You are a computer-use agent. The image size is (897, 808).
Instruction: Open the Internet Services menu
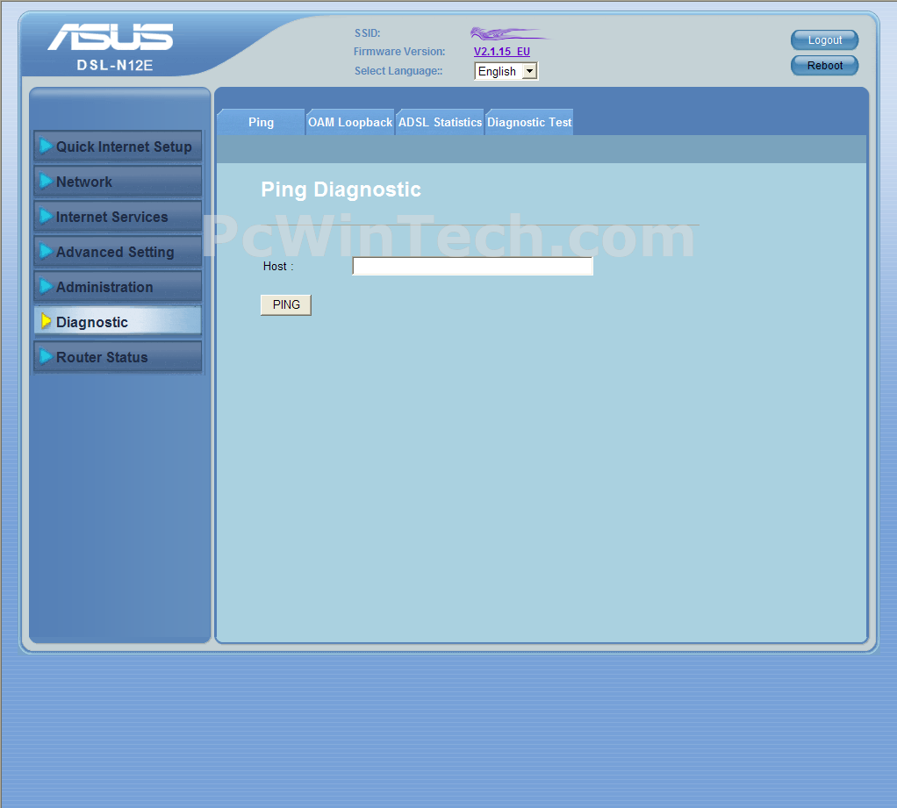[118, 216]
